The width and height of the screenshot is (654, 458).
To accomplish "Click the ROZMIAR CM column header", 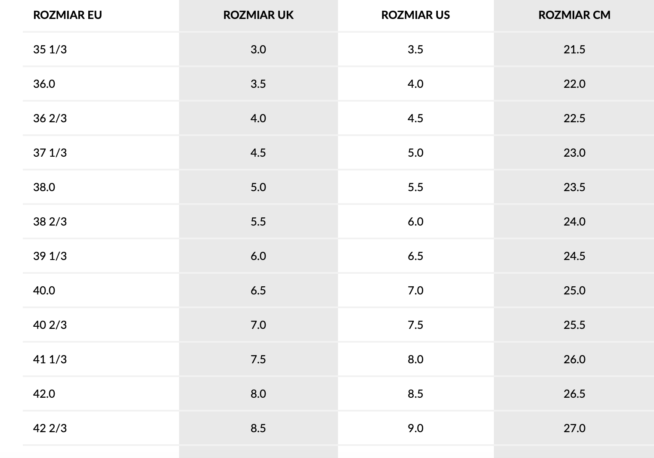I will pyautogui.click(x=574, y=15).
